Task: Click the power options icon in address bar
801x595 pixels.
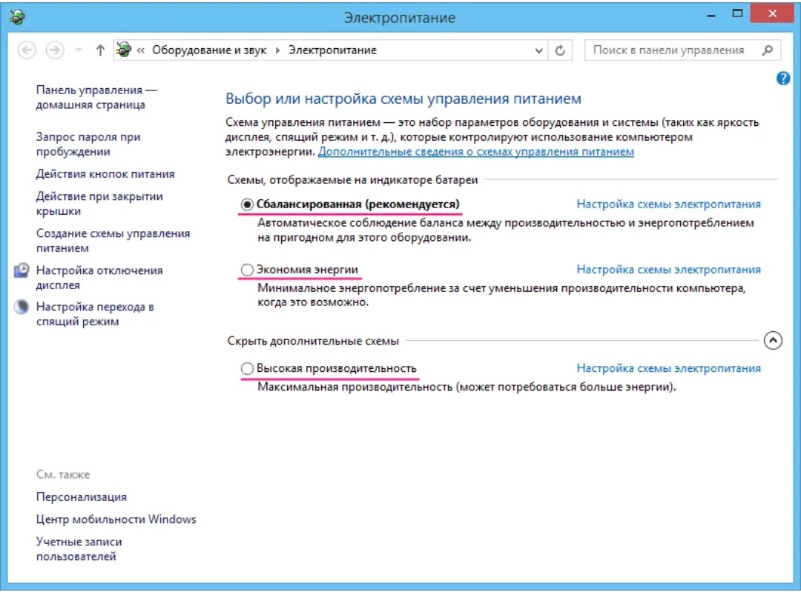Action: click(x=123, y=50)
